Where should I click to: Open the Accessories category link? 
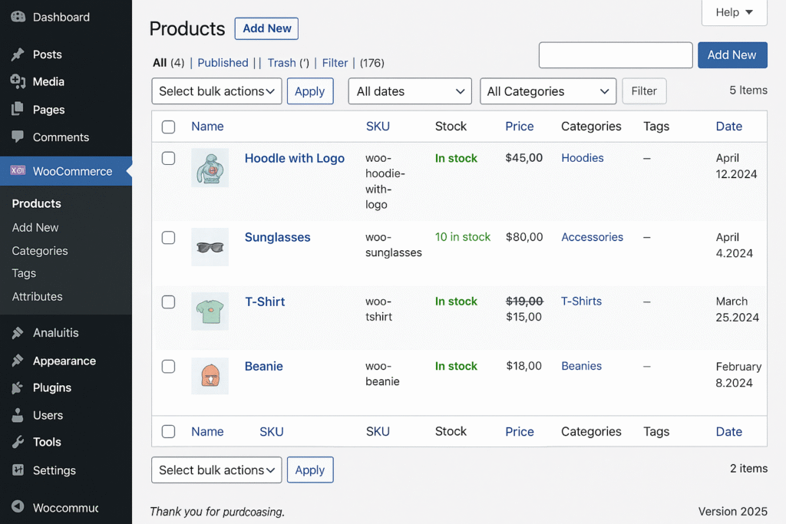(592, 237)
